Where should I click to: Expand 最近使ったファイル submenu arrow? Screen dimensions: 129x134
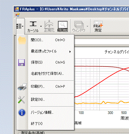pyautogui.click(x=70, y=52)
